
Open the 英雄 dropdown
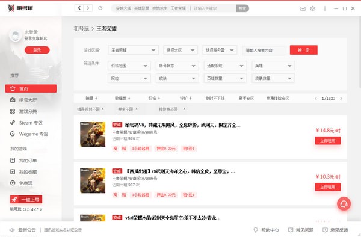273,66
